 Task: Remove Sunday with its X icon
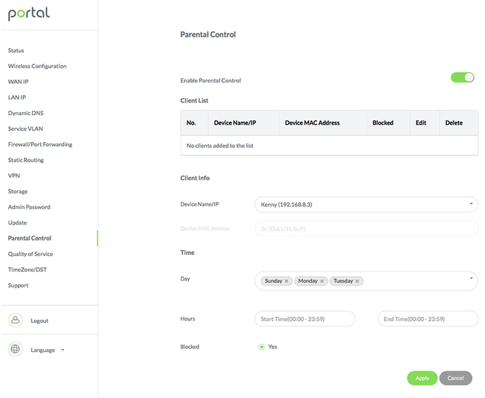[286, 281]
